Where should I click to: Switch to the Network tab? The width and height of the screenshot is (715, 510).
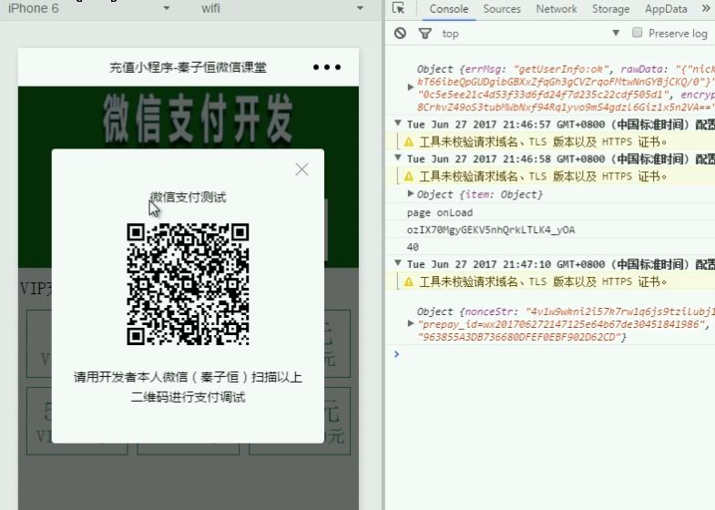pos(557,9)
